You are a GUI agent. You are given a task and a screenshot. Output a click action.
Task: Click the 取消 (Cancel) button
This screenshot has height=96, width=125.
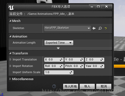tap(104, 86)
